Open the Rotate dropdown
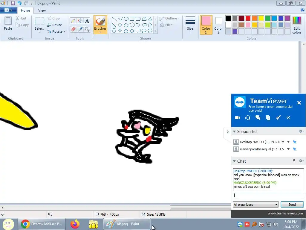Image resolution: width=306 pixels, height=230 pixels. (x=64, y=31)
